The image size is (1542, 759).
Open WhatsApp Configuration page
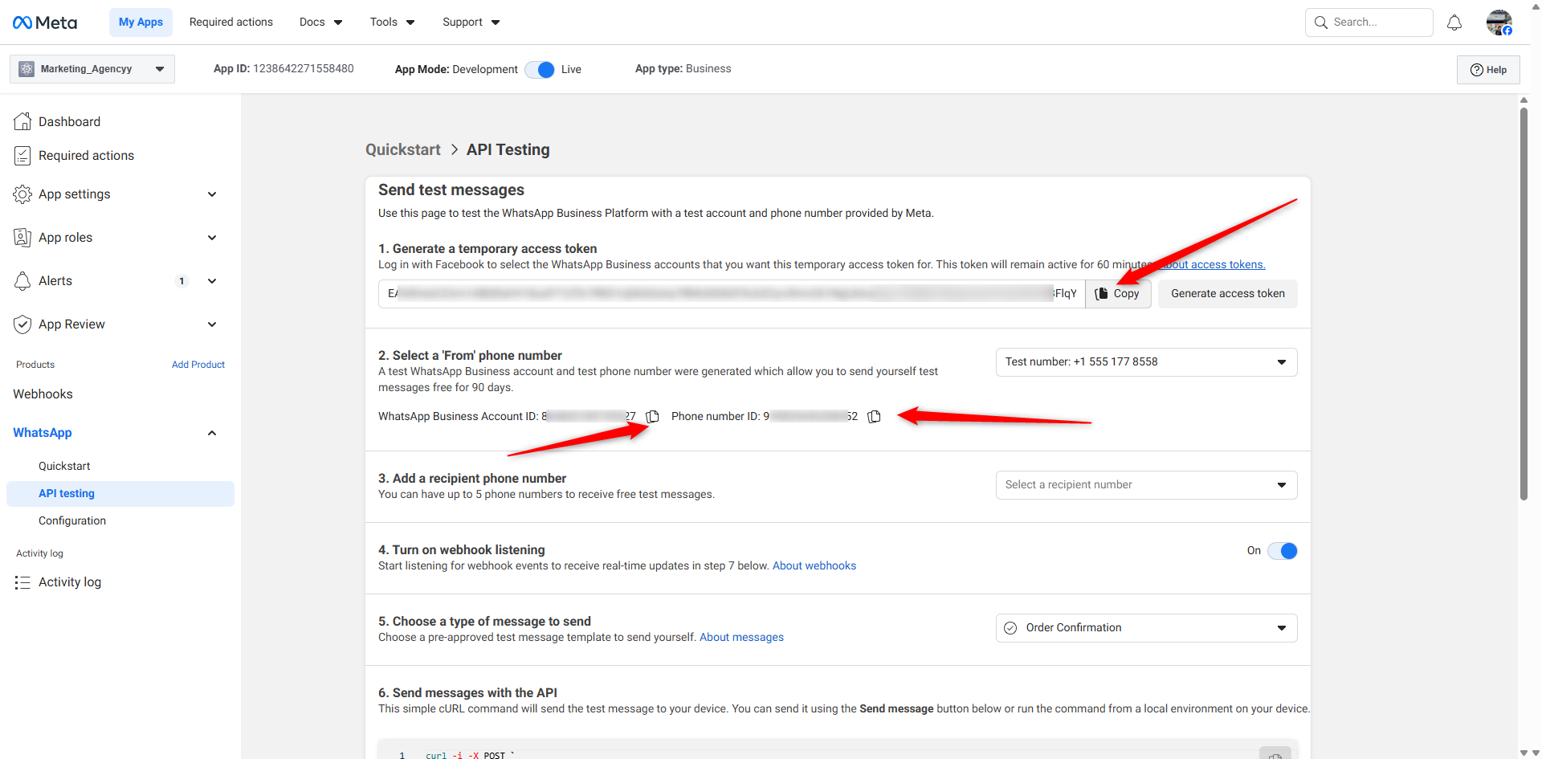(72, 520)
